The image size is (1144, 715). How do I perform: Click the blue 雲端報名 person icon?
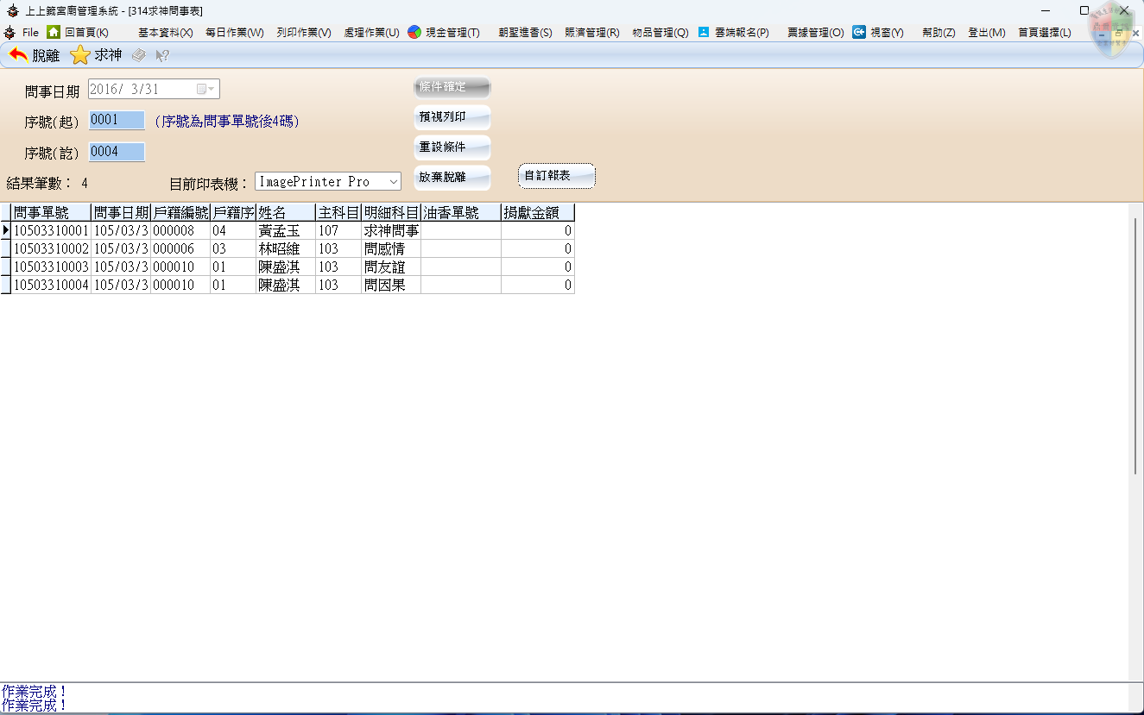pyautogui.click(x=704, y=32)
